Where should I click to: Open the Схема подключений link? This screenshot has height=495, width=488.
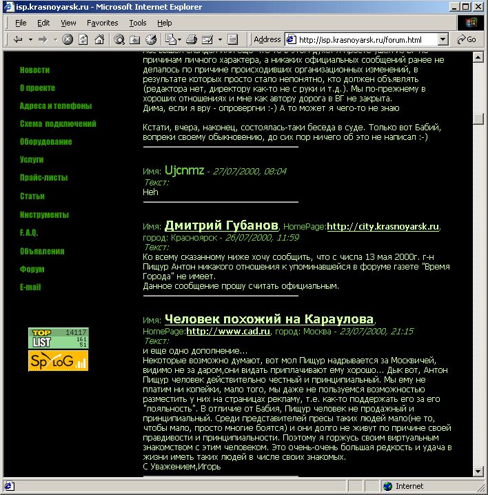click(x=58, y=124)
